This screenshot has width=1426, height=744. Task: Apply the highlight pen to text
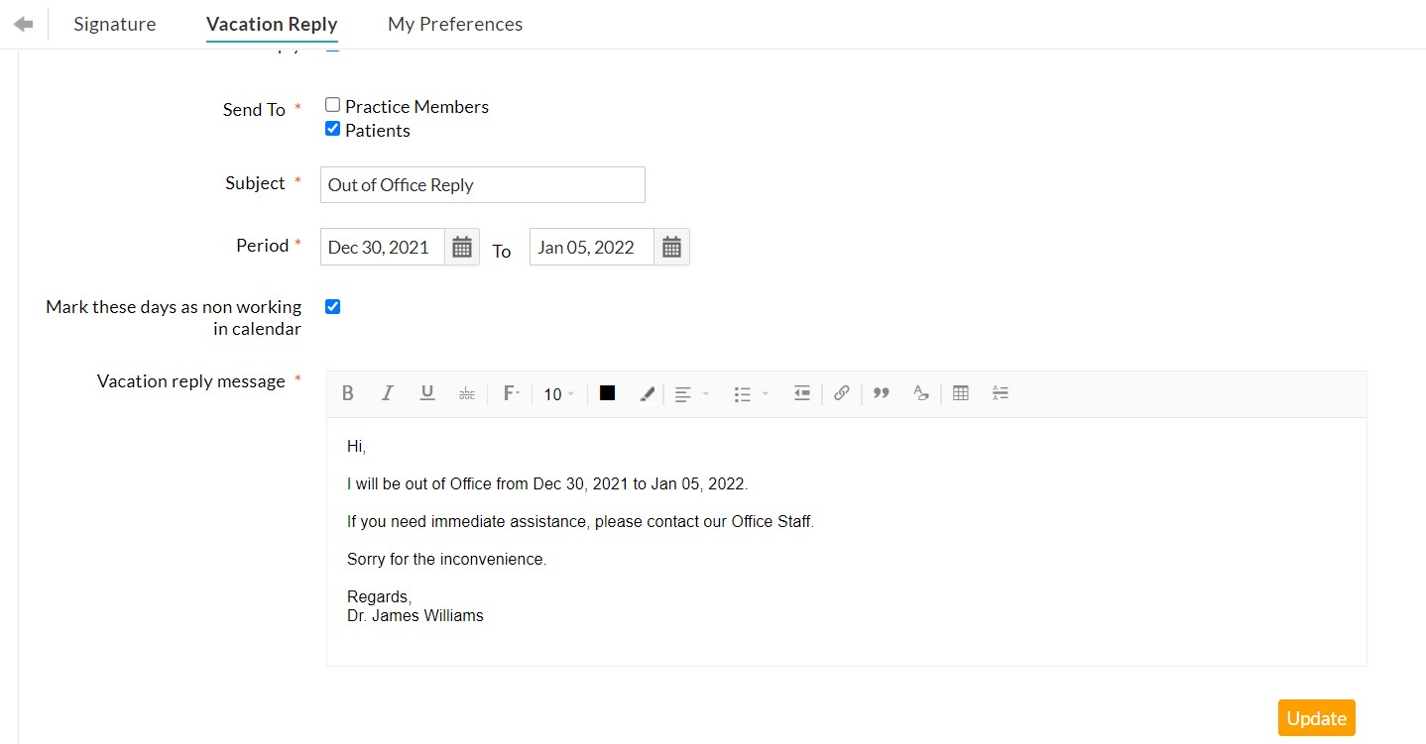click(647, 393)
